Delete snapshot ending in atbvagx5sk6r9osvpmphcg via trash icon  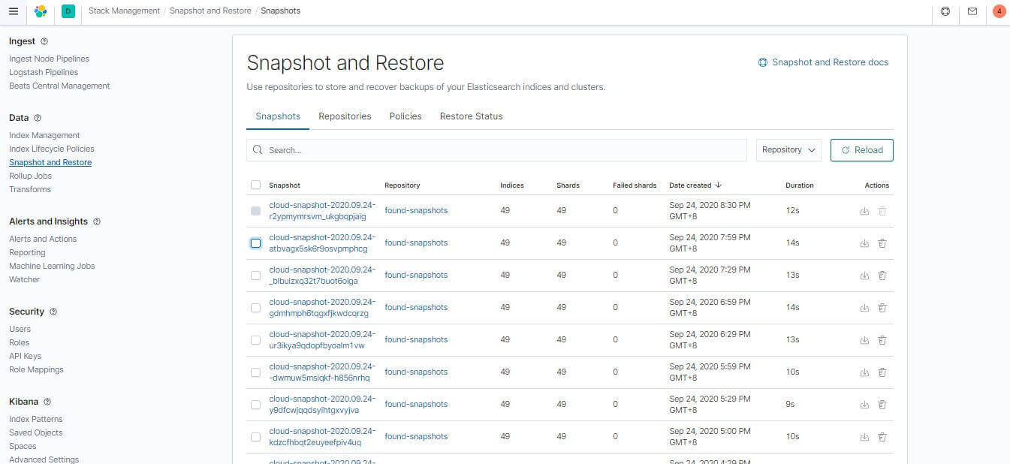882,243
